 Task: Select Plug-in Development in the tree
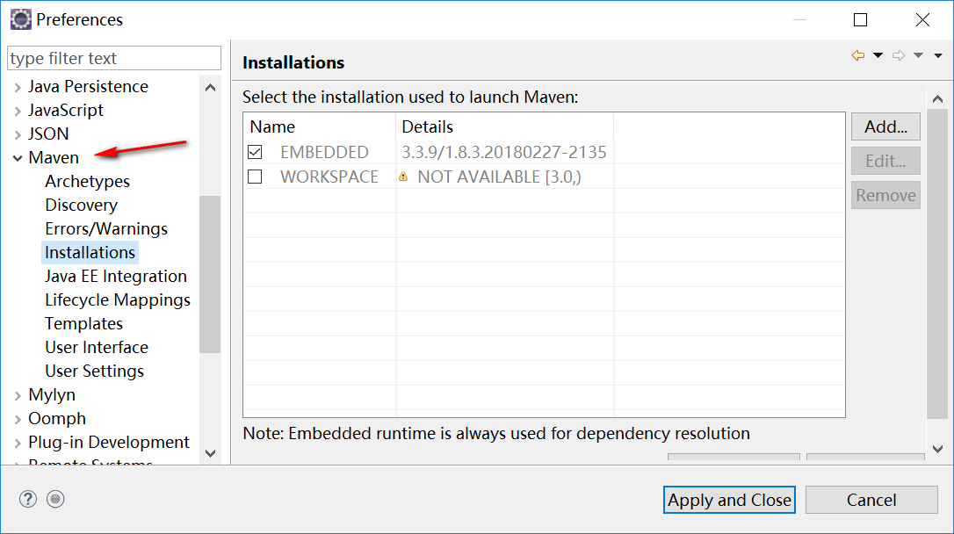click(108, 442)
